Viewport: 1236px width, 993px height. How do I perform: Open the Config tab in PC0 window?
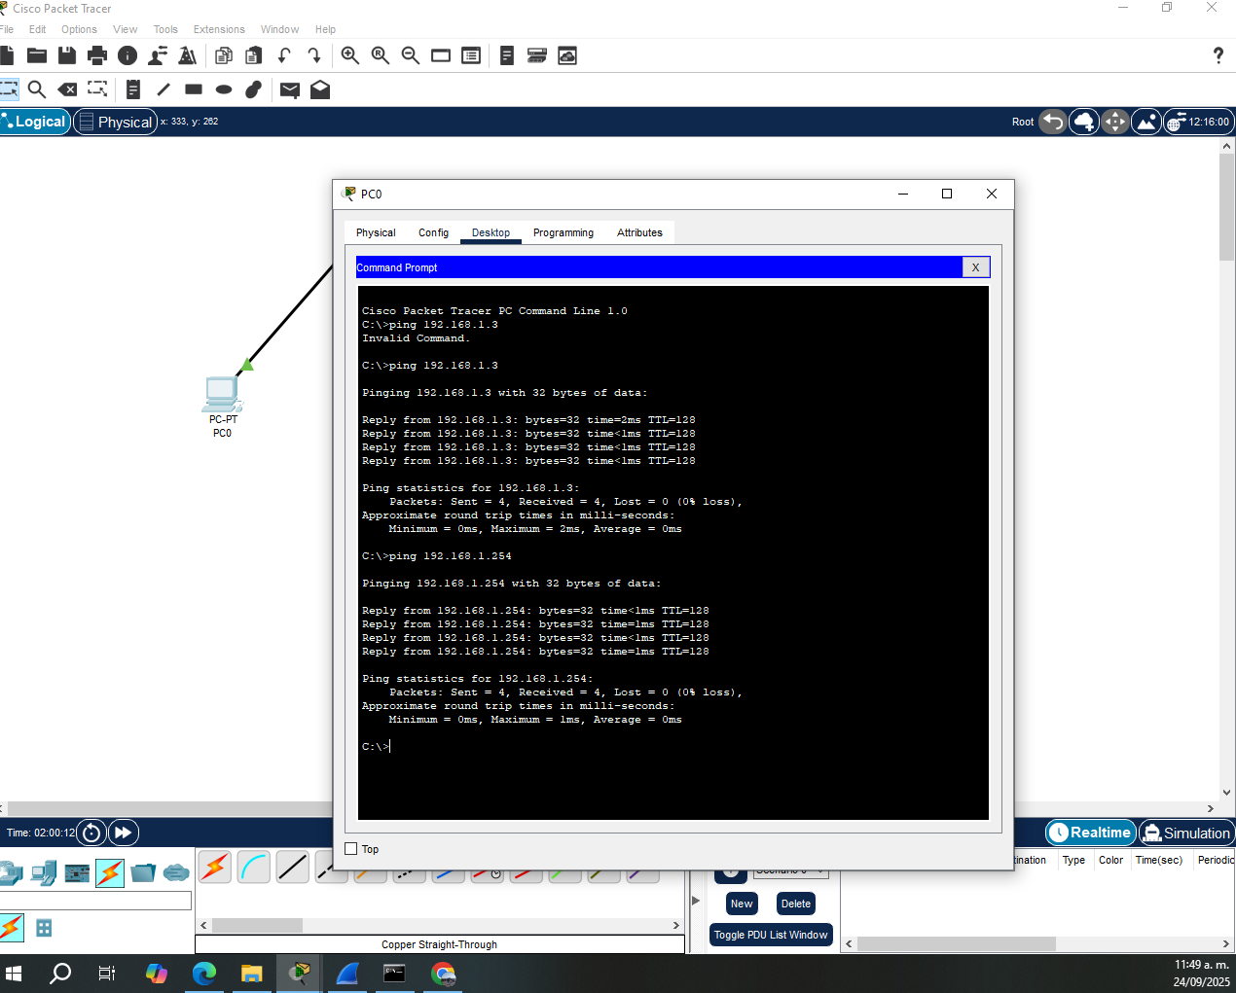[433, 232]
